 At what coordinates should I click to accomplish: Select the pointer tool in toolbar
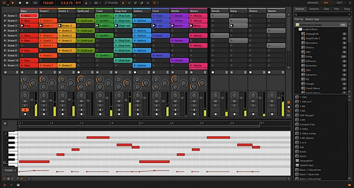(x=123, y=3)
